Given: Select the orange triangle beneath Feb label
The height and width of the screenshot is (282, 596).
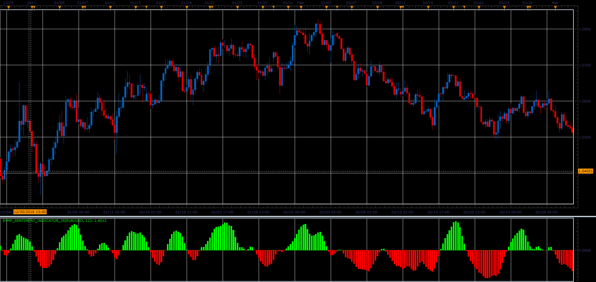Looking at the screenshot, I should (301, 8).
